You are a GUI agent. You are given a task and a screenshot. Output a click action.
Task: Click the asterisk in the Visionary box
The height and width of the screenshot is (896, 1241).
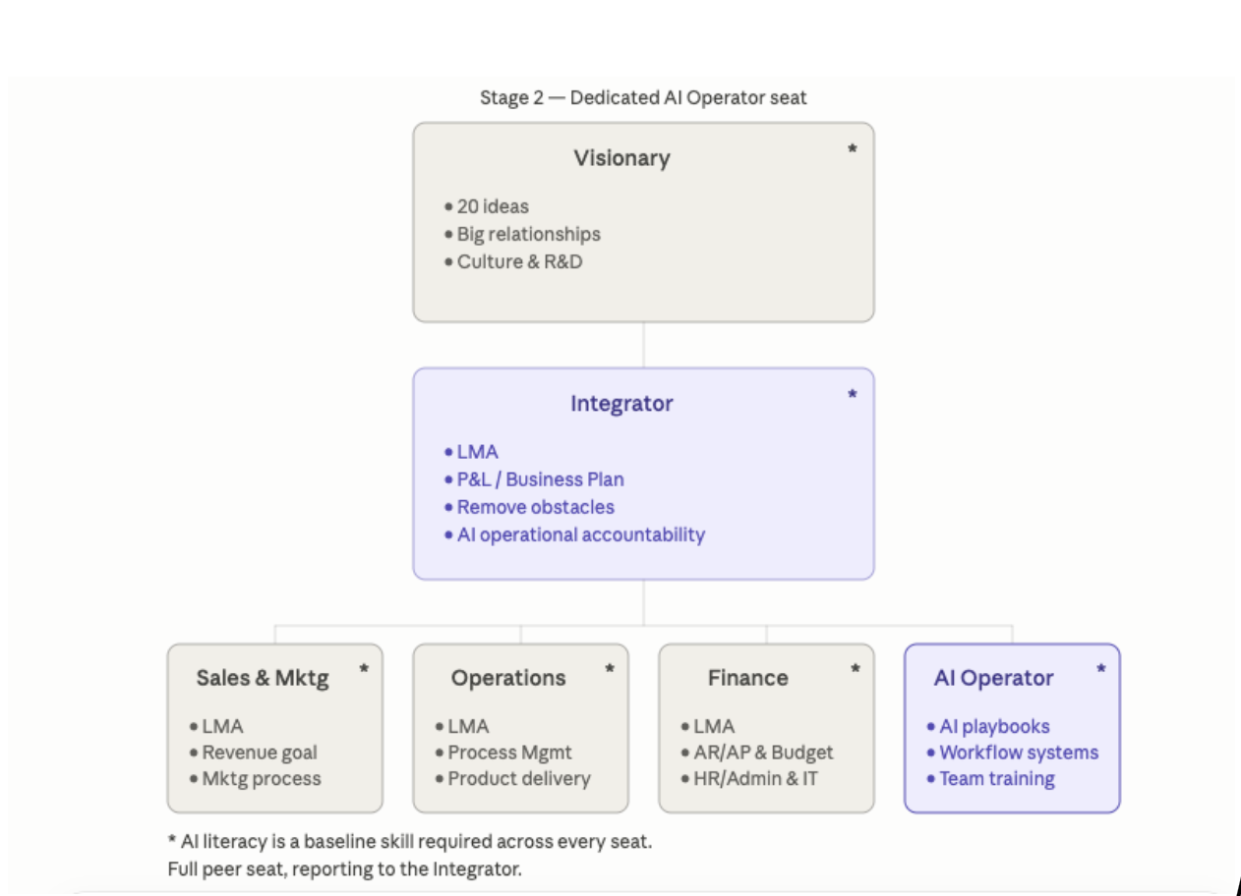coord(853,149)
